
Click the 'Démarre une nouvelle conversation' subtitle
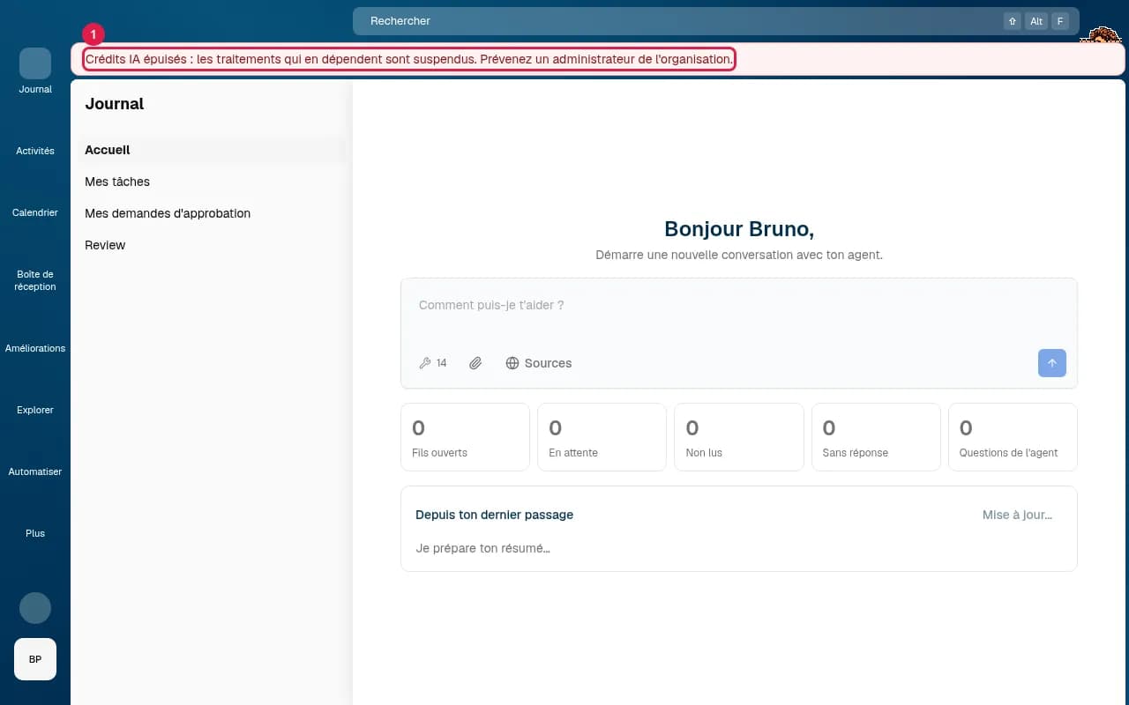pyautogui.click(x=739, y=255)
